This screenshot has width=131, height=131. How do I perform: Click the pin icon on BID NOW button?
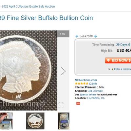(x=108, y=60)
